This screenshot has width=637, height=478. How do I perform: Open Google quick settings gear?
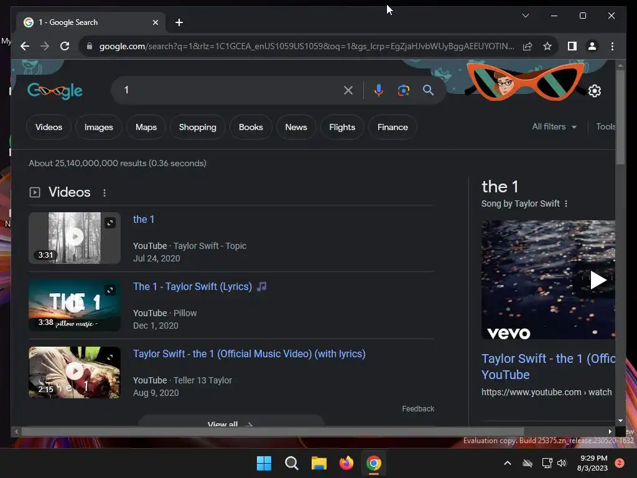pos(594,91)
